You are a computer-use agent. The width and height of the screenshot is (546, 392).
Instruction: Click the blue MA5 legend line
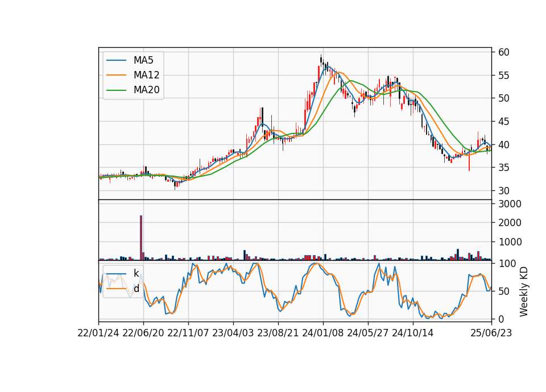116,60
